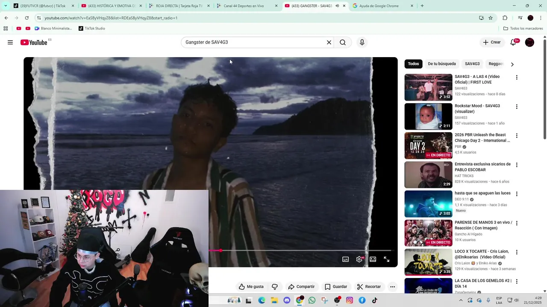547x307 pixels.
Task: Go to the YouTube home logo
Action: click(34, 42)
